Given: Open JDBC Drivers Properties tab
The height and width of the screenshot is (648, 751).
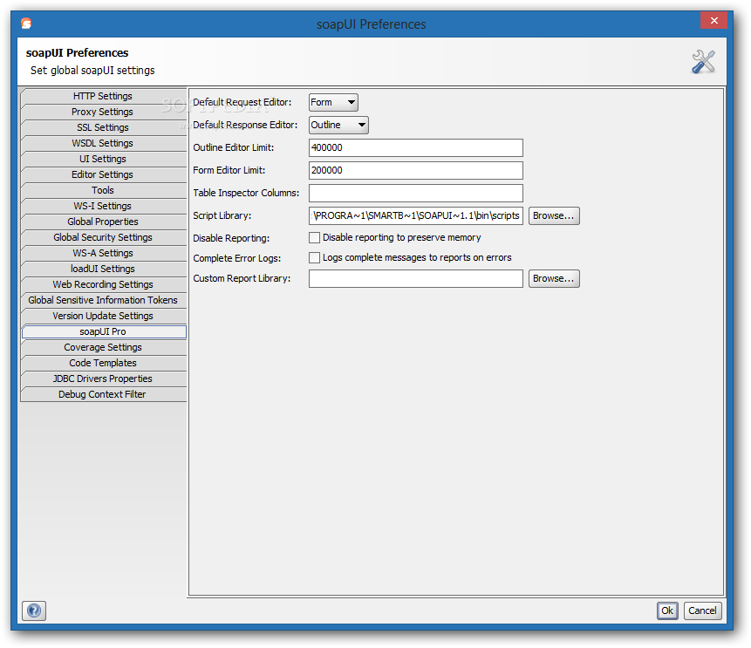Looking at the screenshot, I should (103, 379).
